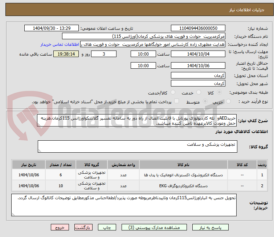Click unit cell 'عدد' in row 1
The width and height of the screenshot is (274, 237).
[x=123, y=175]
